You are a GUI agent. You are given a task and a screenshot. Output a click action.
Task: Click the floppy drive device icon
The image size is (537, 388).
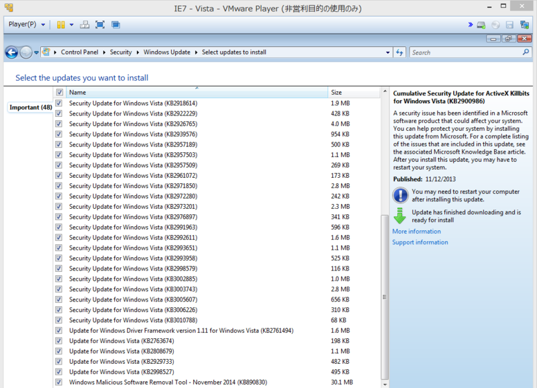tap(509, 25)
